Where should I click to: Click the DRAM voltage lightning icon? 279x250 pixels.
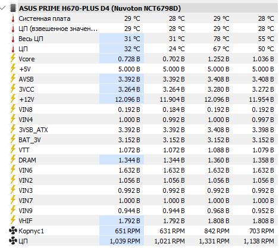13,160
